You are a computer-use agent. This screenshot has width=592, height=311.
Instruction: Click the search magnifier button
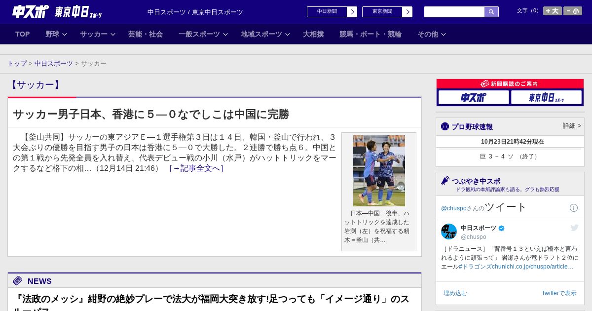click(x=491, y=12)
